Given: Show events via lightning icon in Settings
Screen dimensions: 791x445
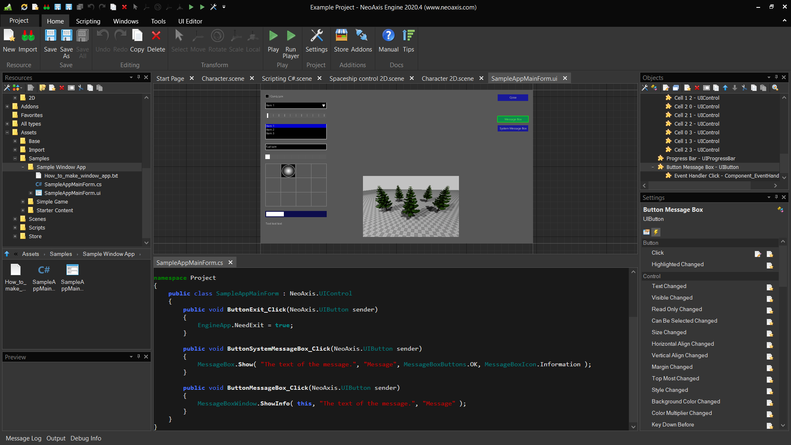Looking at the screenshot, I should pyautogui.click(x=656, y=232).
